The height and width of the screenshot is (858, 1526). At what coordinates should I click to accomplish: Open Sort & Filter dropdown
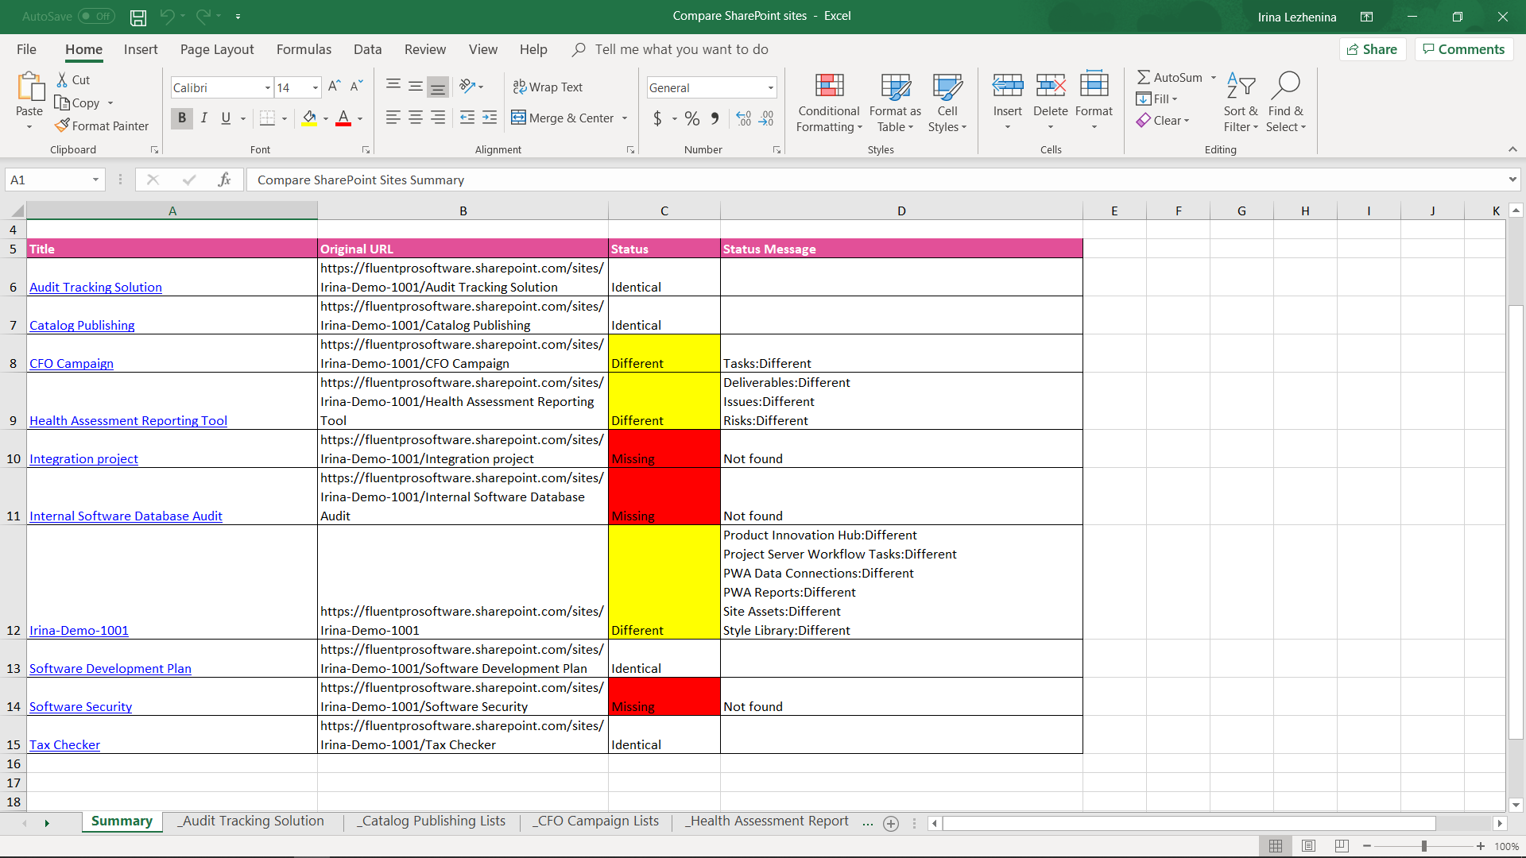[x=1241, y=103]
